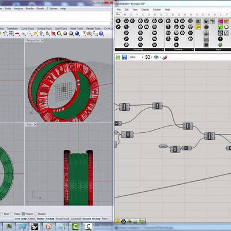The image size is (231, 231).
Task: Click the light bulb show/hide icon
Action: click(x=41, y=33)
